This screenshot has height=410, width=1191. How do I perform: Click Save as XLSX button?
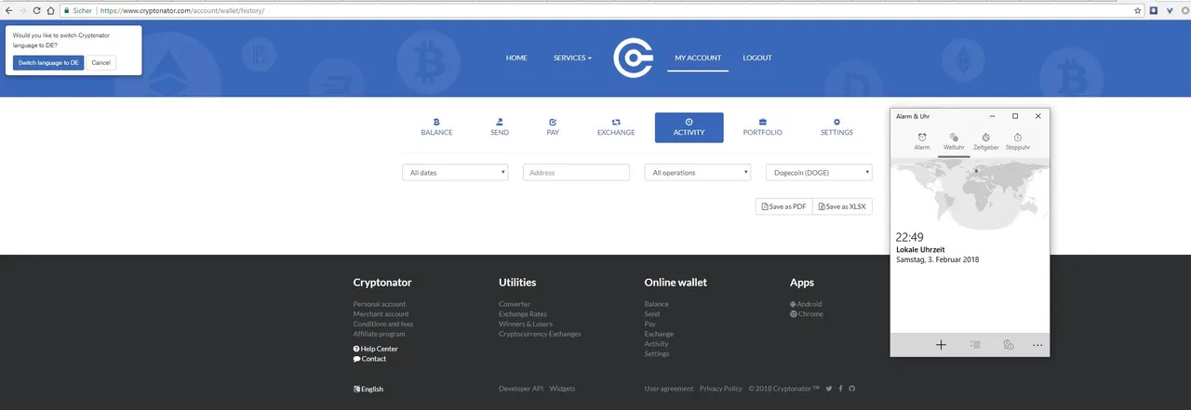coord(843,206)
